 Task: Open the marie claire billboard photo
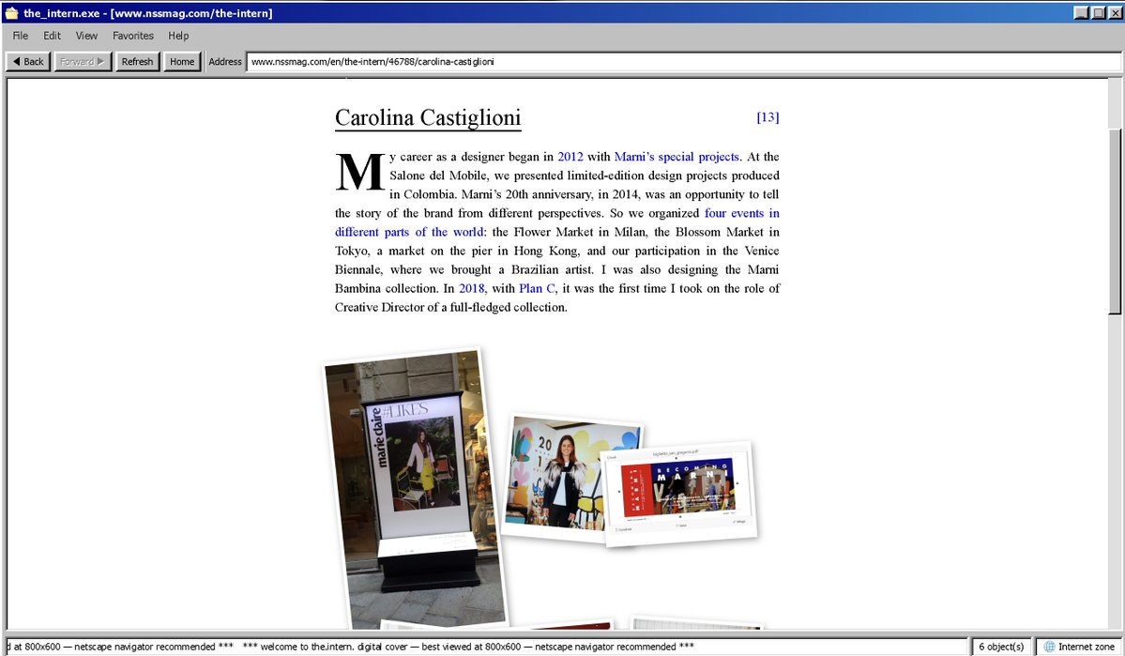coord(416,489)
